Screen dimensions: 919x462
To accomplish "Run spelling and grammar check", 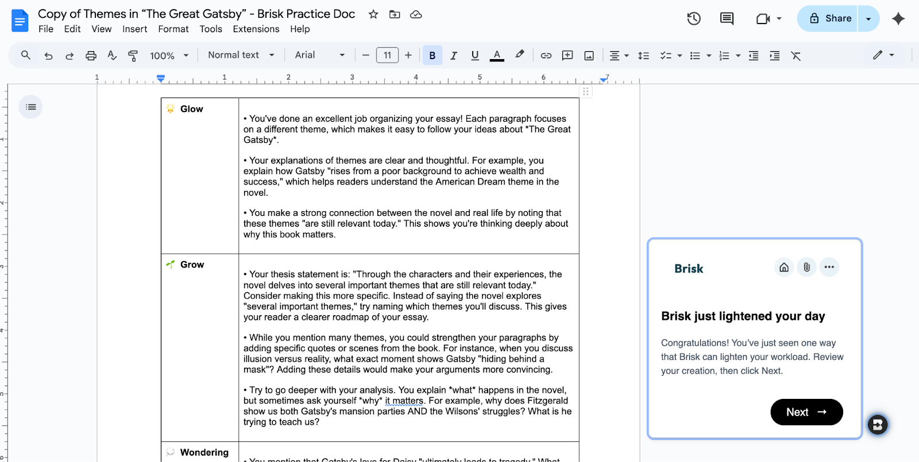I will coord(112,55).
